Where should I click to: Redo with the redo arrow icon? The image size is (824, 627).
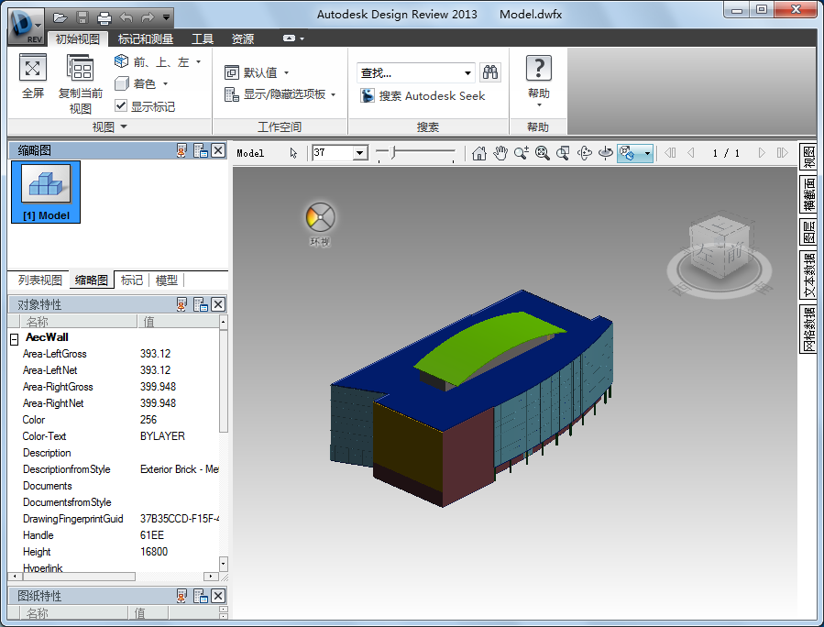tap(148, 17)
